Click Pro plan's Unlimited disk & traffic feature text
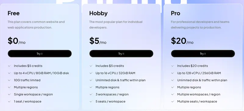 click(x=202, y=80)
